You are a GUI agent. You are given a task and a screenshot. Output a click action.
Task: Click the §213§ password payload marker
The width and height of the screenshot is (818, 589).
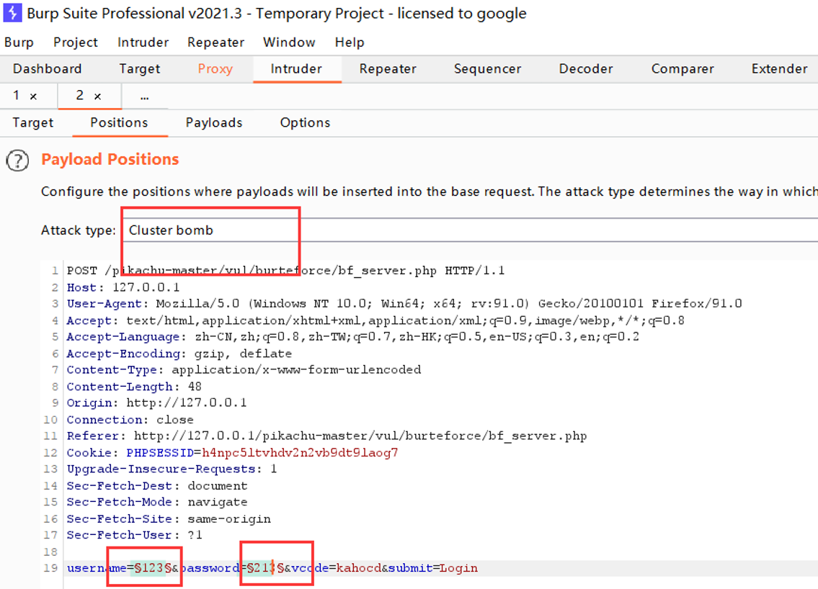point(265,567)
